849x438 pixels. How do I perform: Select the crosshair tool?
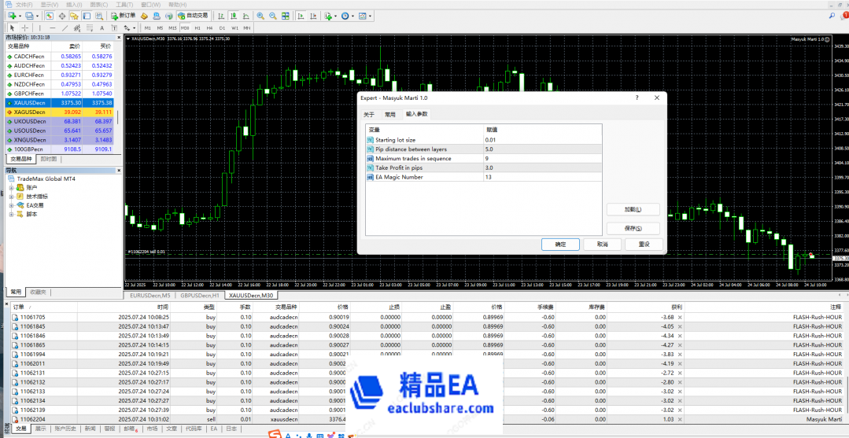tap(25, 28)
